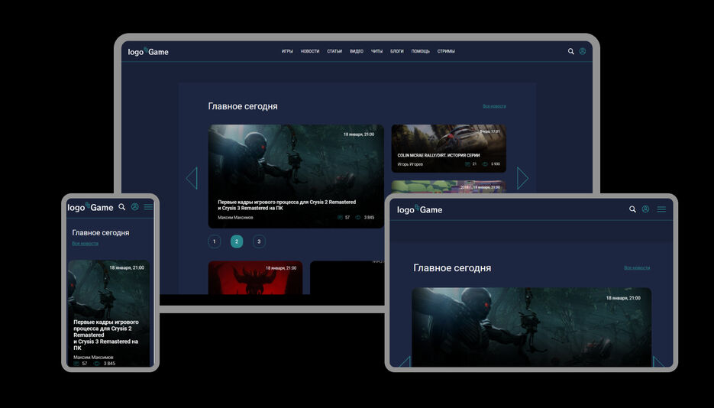Open Crysis Remastered article title in desktop mockup
714x408 pixels.
(x=287, y=205)
